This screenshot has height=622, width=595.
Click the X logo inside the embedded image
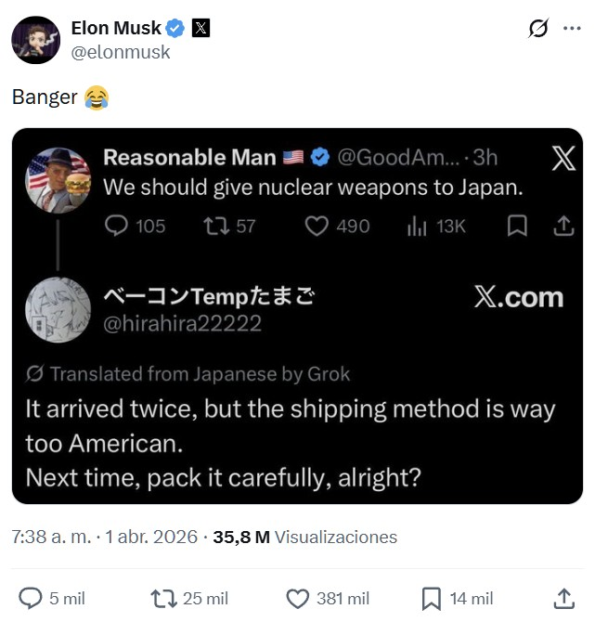pyautogui.click(x=563, y=159)
